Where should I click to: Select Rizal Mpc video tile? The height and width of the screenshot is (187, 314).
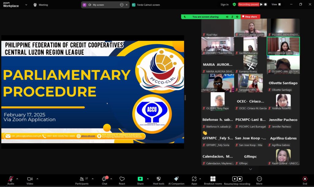217,28
